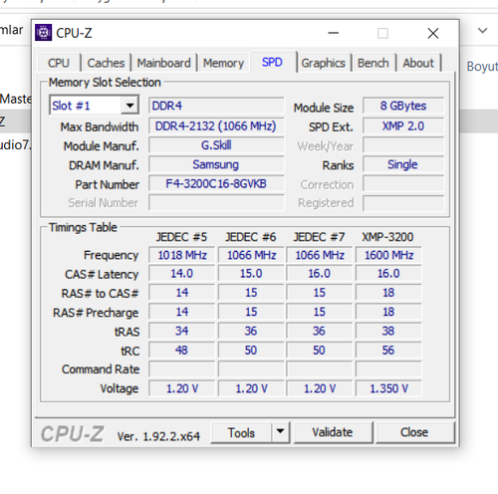Open the About tab
This screenshot has height=494, width=498.
418,63
